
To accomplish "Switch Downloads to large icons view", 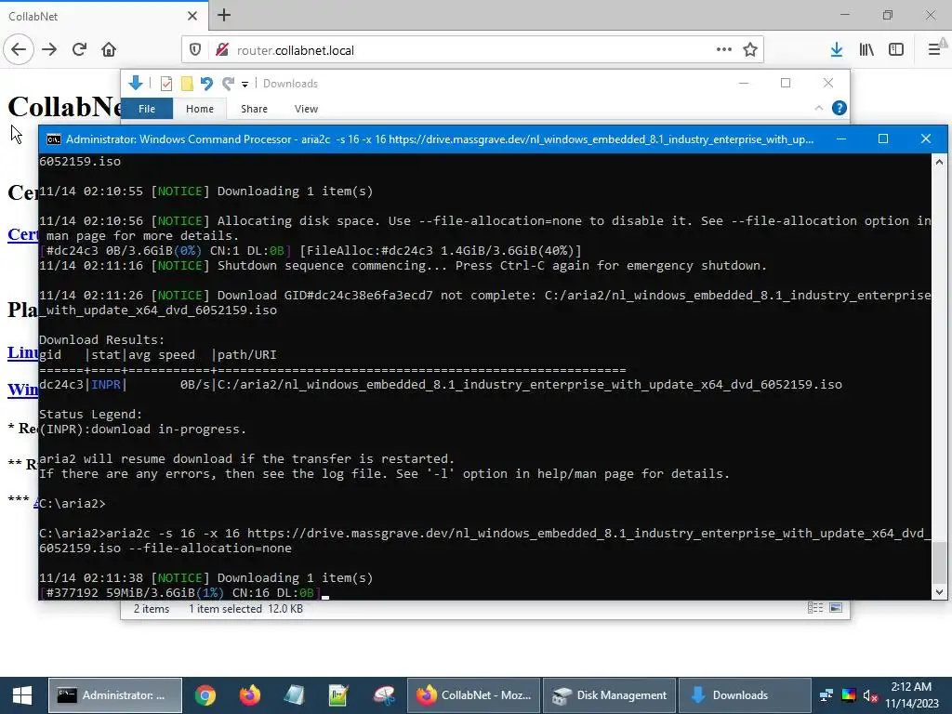I will 836,608.
